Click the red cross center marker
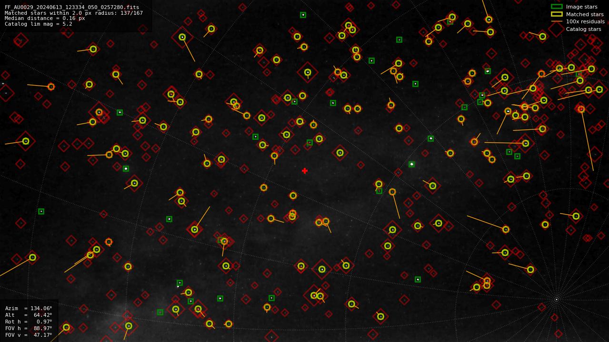609x342 pixels. click(x=305, y=171)
